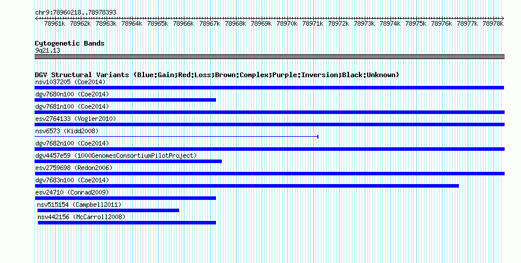Image resolution: width=521 pixels, height=263 pixels.
Task: Click the 78973k ruler position
Action: 364,23
